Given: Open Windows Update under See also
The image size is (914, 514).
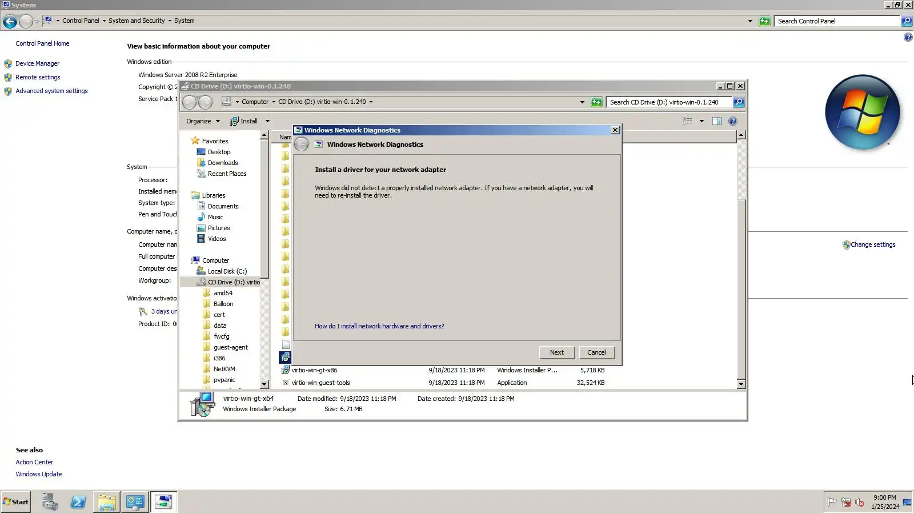Looking at the screenshot, I should [39, 474].
